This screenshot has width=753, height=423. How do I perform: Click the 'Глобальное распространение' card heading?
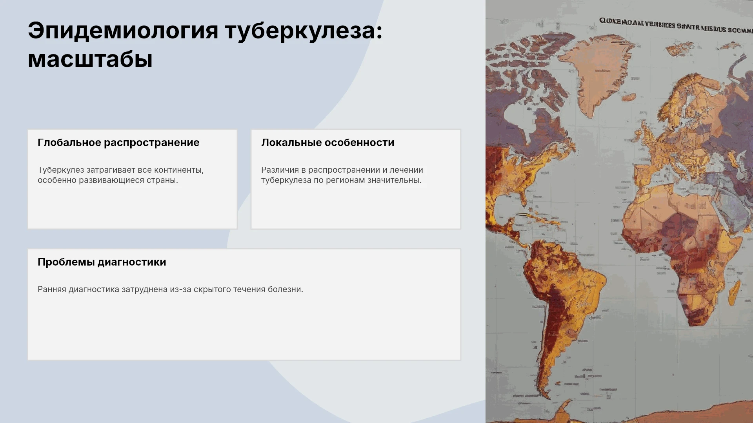pos(118,143)
